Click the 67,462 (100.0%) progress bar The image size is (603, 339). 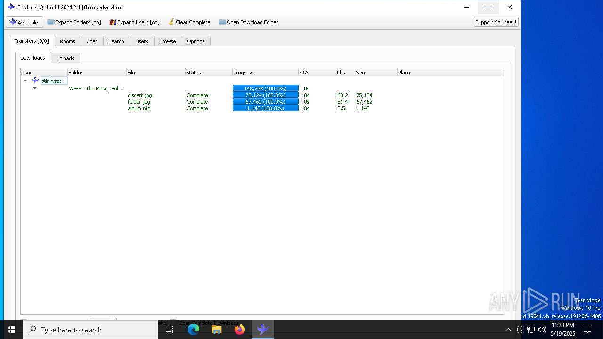pos(266,102)
